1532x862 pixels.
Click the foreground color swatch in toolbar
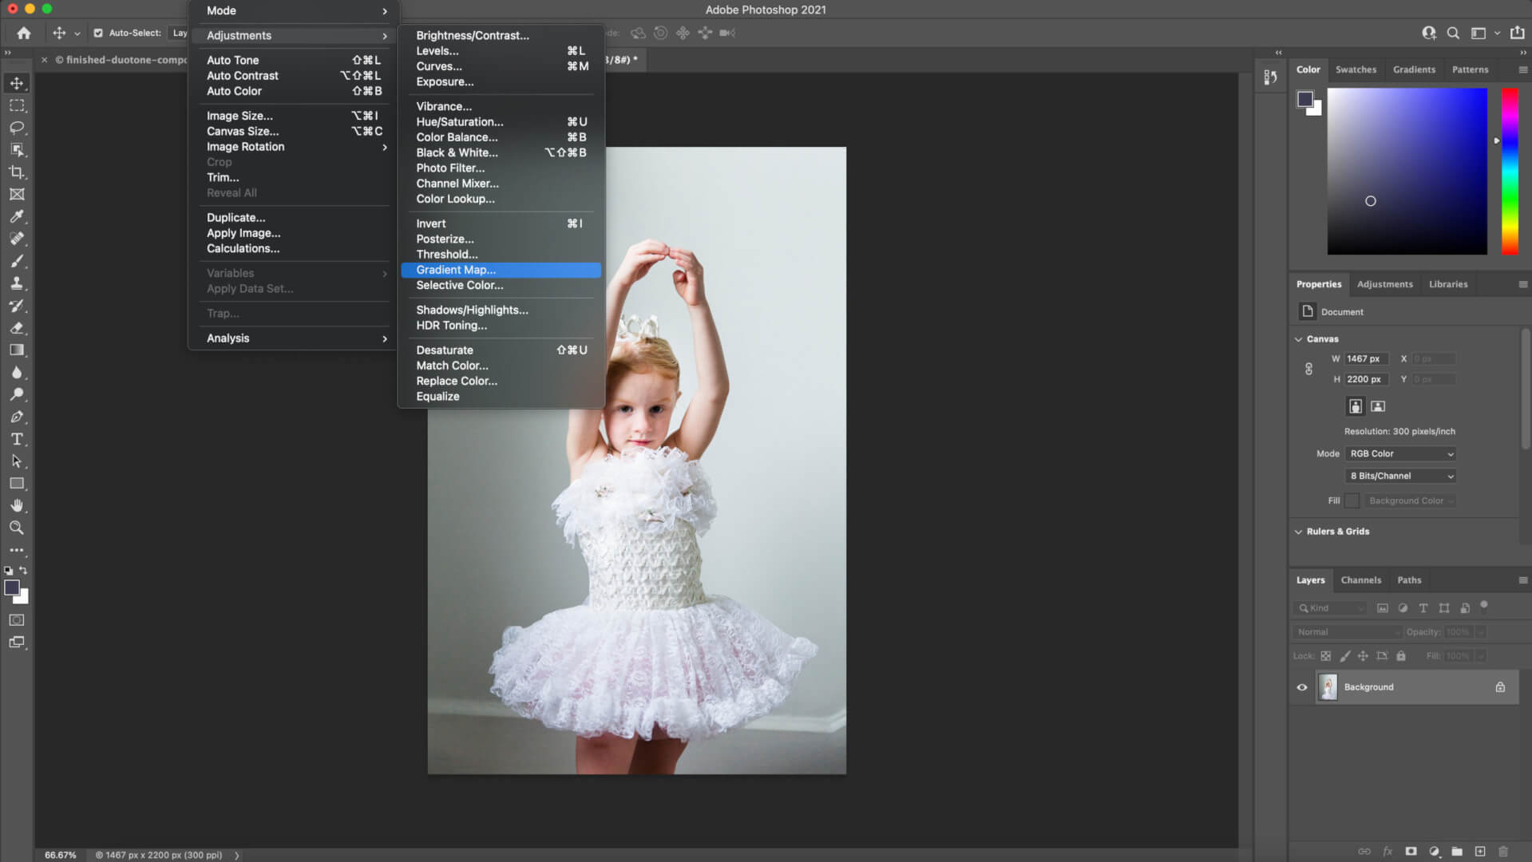point(12,588)
